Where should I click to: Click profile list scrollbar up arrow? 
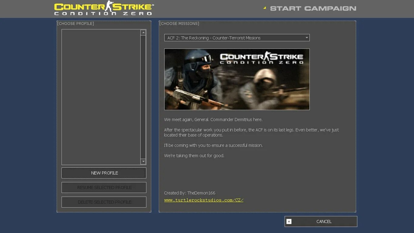pyautogui.click(x=143, y=32)
